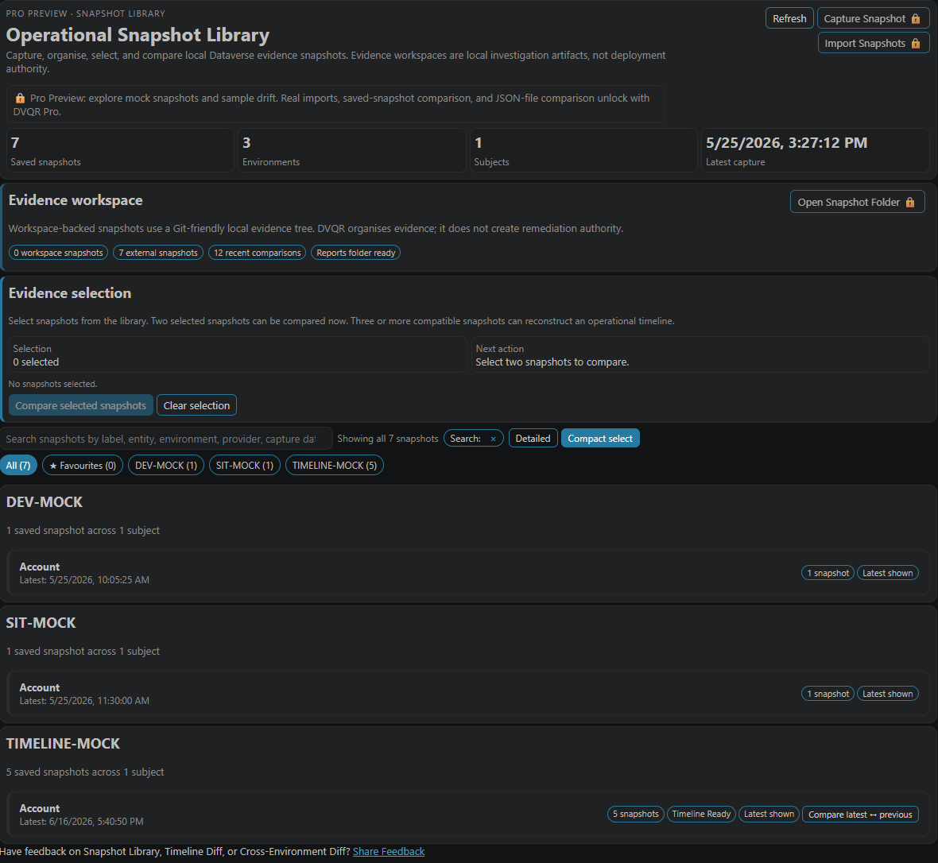Click the Reports folder ready chip

coord(356,253)
